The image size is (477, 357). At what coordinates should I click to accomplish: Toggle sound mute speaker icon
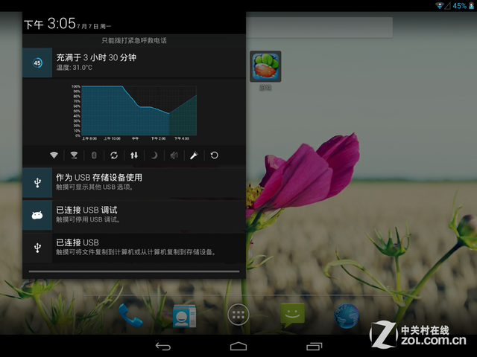click(x=174, y=155)
